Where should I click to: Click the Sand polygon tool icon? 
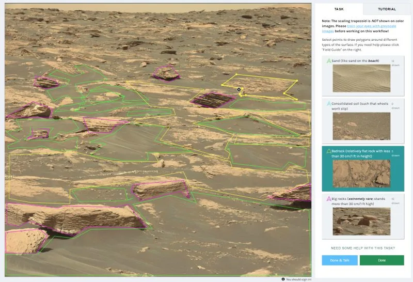(x=328, y=61)
